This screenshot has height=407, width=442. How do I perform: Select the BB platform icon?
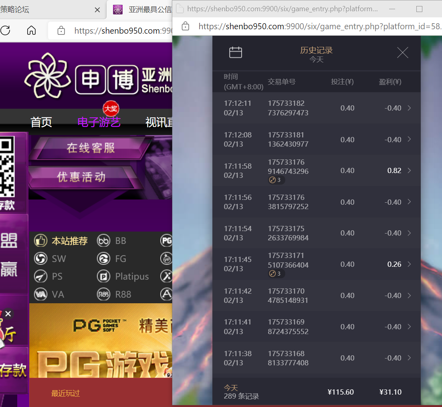[x=103, y=241]
